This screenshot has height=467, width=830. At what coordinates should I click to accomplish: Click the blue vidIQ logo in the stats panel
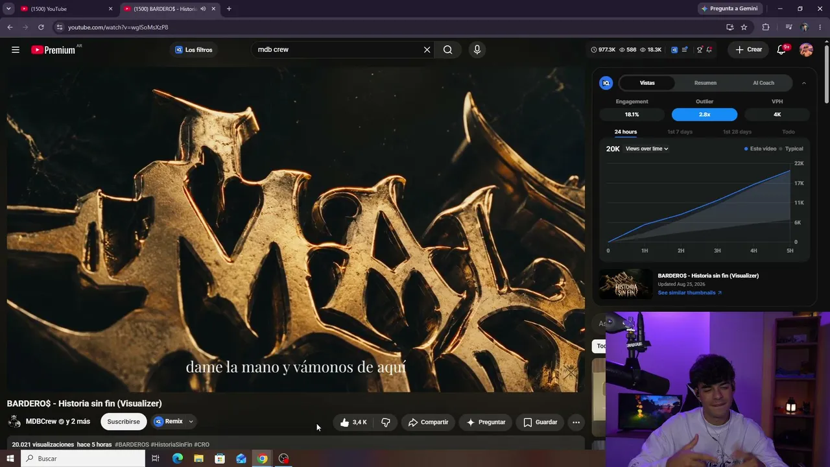click(606, 83)
